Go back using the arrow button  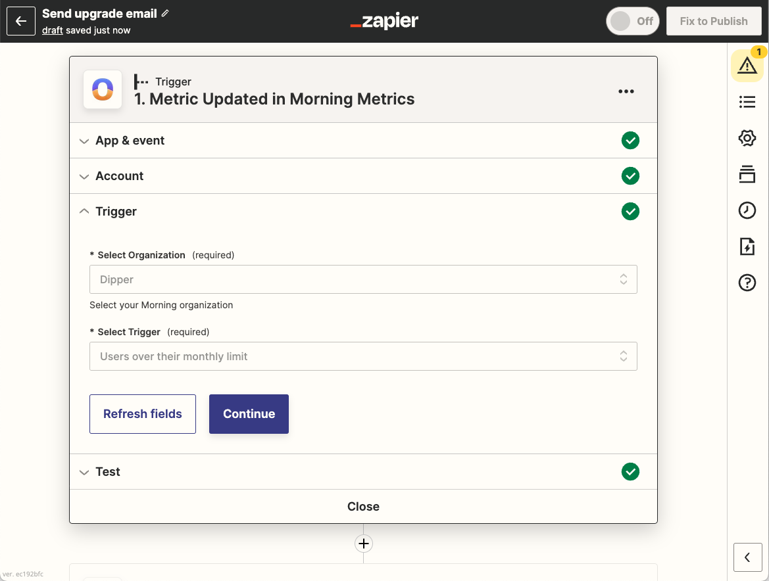tap(20, 21)
